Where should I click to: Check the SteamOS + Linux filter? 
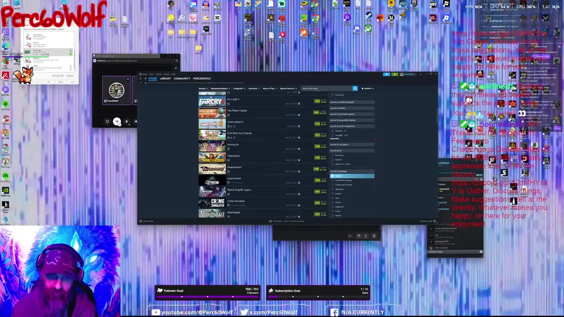[332, 164]
